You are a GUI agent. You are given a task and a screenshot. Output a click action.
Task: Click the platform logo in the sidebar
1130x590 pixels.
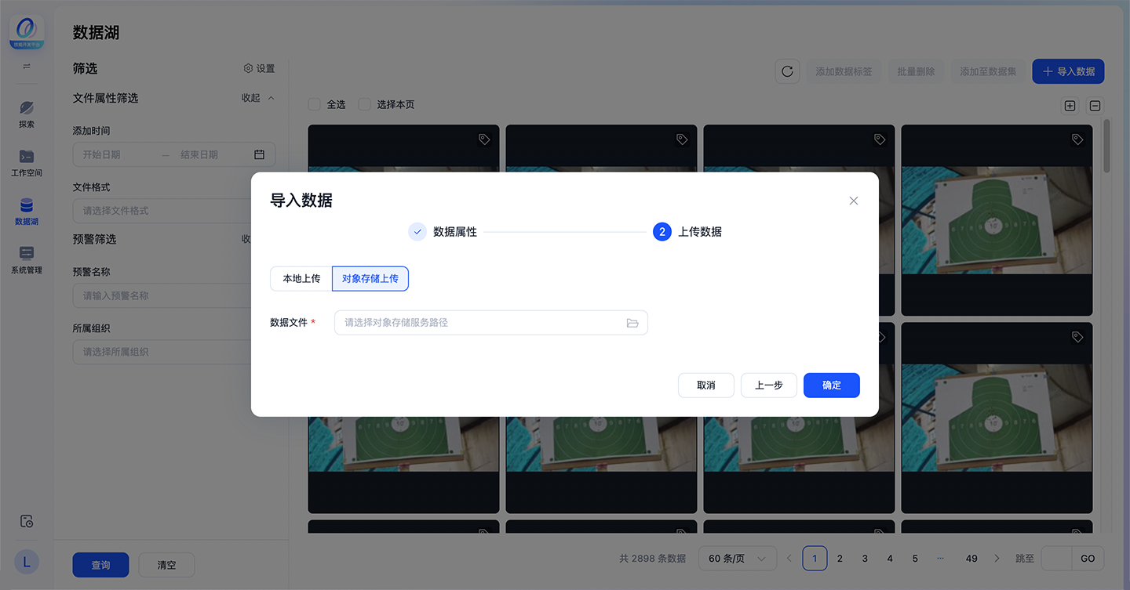27,33
